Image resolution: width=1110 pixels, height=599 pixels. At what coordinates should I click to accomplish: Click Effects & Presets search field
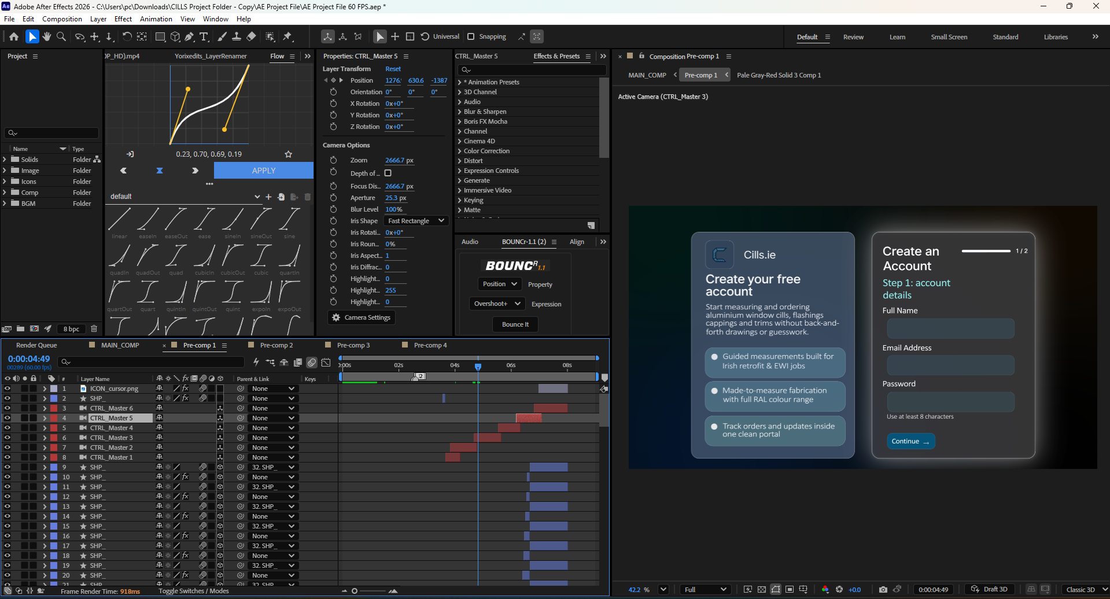[532, 70]
